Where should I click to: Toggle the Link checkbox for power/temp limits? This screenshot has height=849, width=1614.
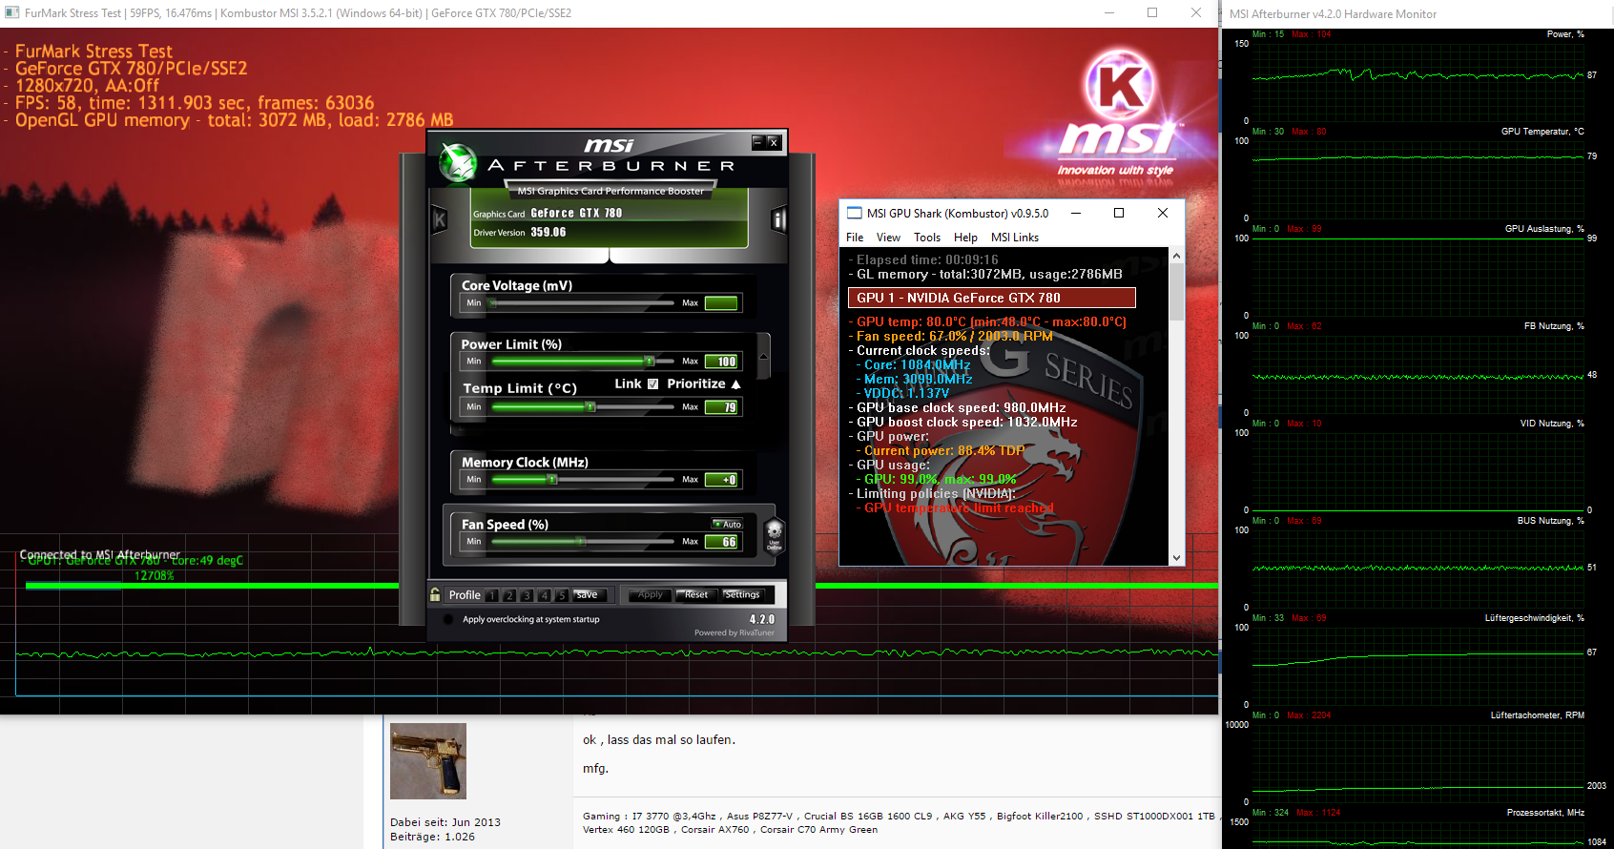pyautogui.click(x=652, y=383)
